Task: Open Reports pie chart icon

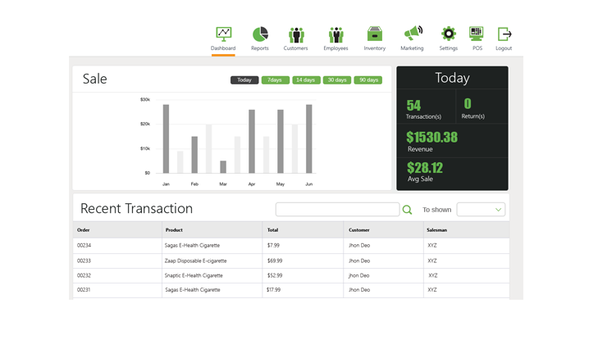Action: pos(260,34)
